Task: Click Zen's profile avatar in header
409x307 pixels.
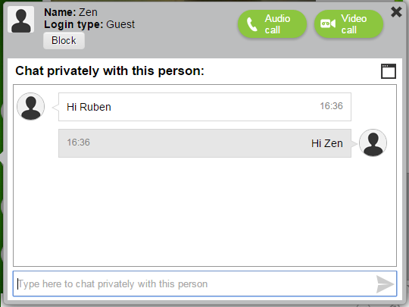Action: coord(21,19)
